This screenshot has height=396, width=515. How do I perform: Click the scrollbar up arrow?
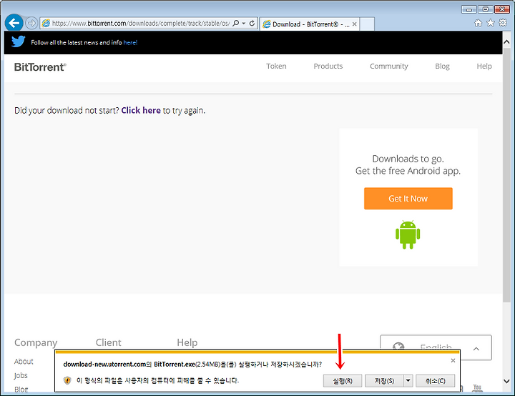coord(507,41)
